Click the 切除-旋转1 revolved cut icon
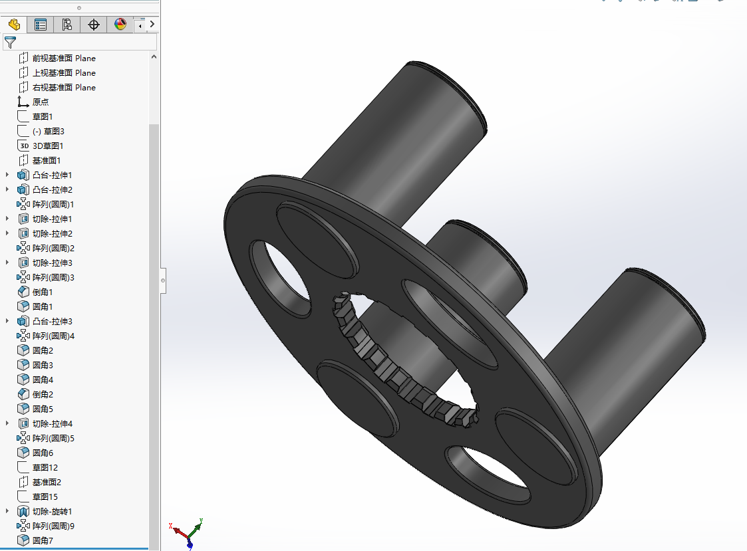The width and height of the screenshot is (747, 551). pos(23,512)
